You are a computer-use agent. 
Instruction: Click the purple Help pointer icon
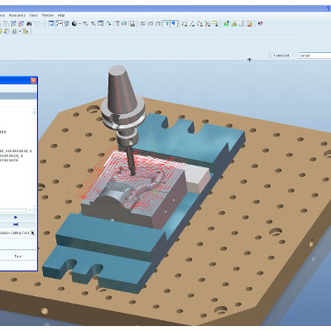click(260, 24)
